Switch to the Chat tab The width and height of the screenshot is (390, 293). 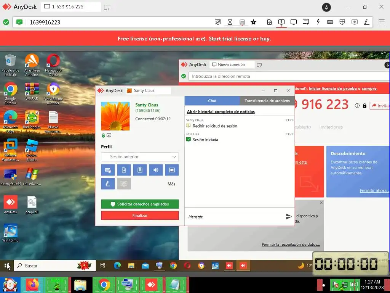[x=212, y=101]
